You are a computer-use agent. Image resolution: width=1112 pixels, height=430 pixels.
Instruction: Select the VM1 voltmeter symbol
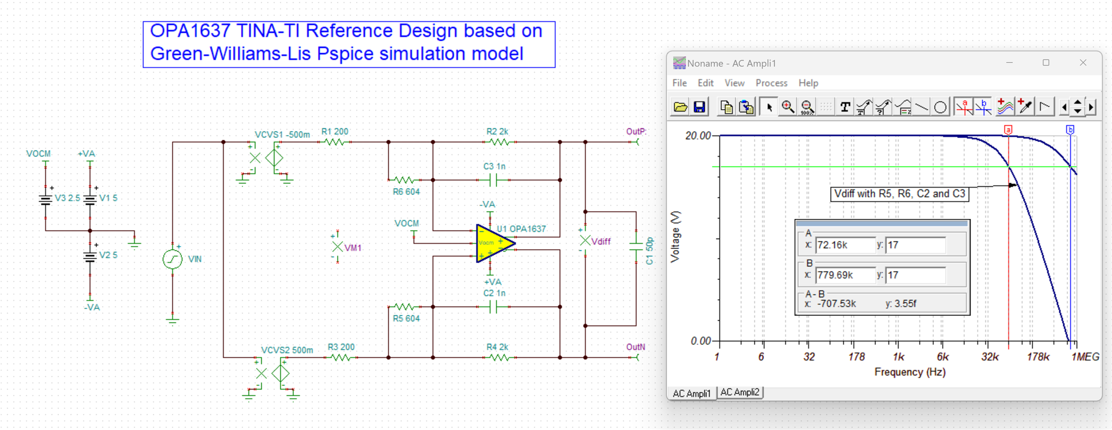pyautogui.click(x=337, y=247)
